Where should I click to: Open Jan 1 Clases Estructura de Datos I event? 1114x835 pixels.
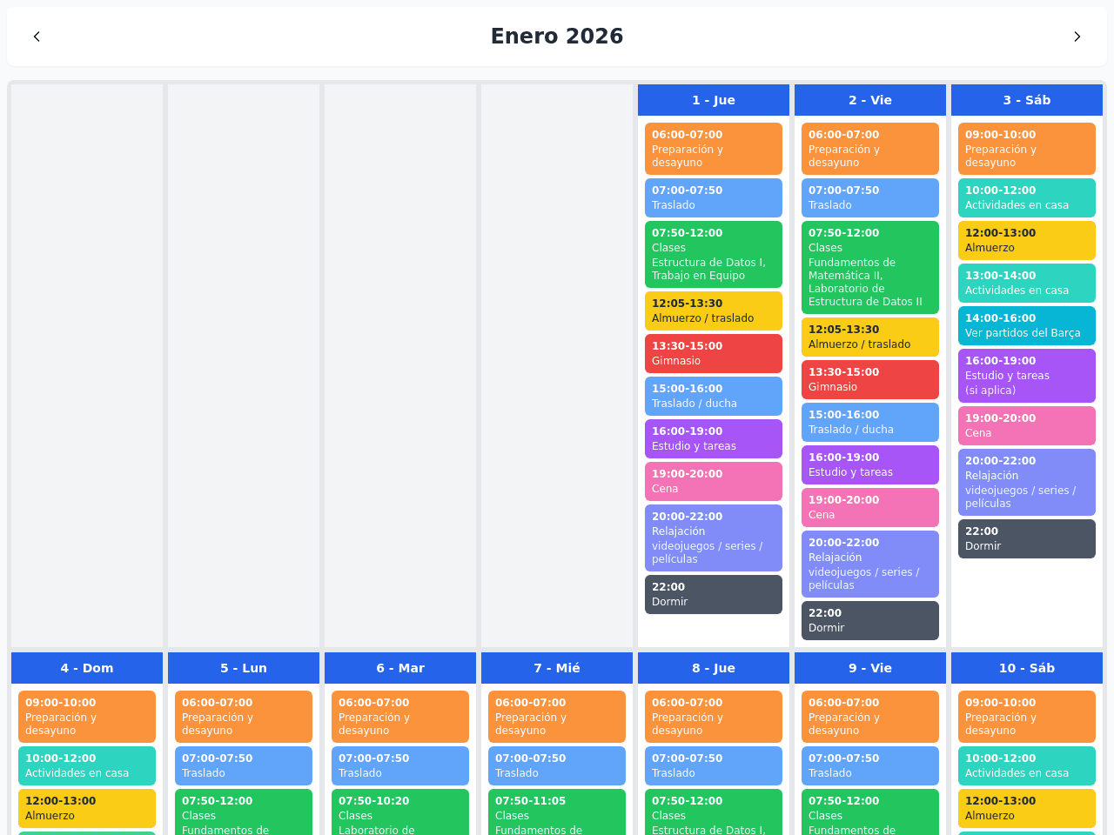714,254
